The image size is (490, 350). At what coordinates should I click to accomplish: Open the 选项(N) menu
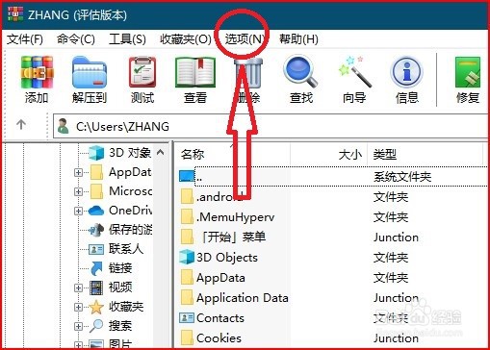(x=245, y=39)
